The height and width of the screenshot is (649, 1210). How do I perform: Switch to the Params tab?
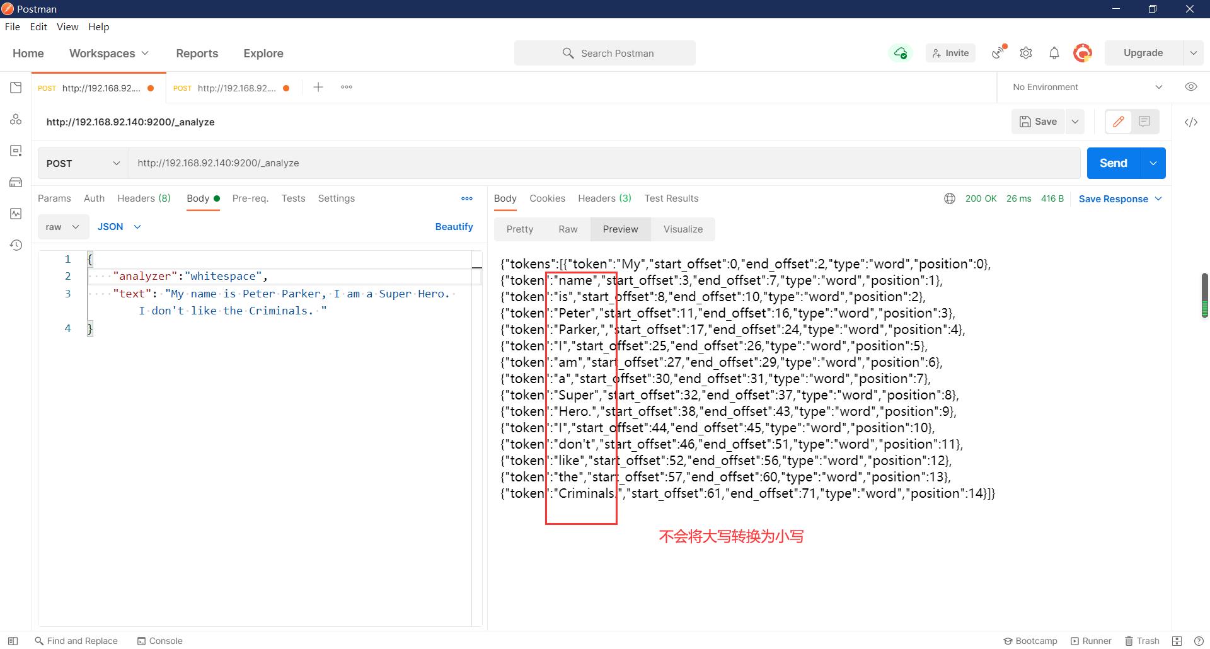point(54,198)
